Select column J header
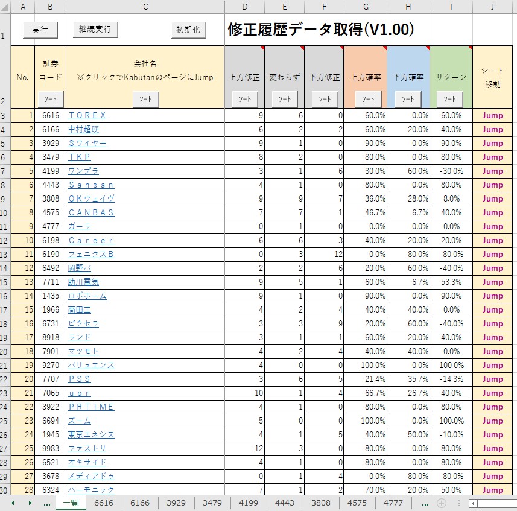This screenshot has width=517, height=511. pyautogui.click(x=493, y=7)
